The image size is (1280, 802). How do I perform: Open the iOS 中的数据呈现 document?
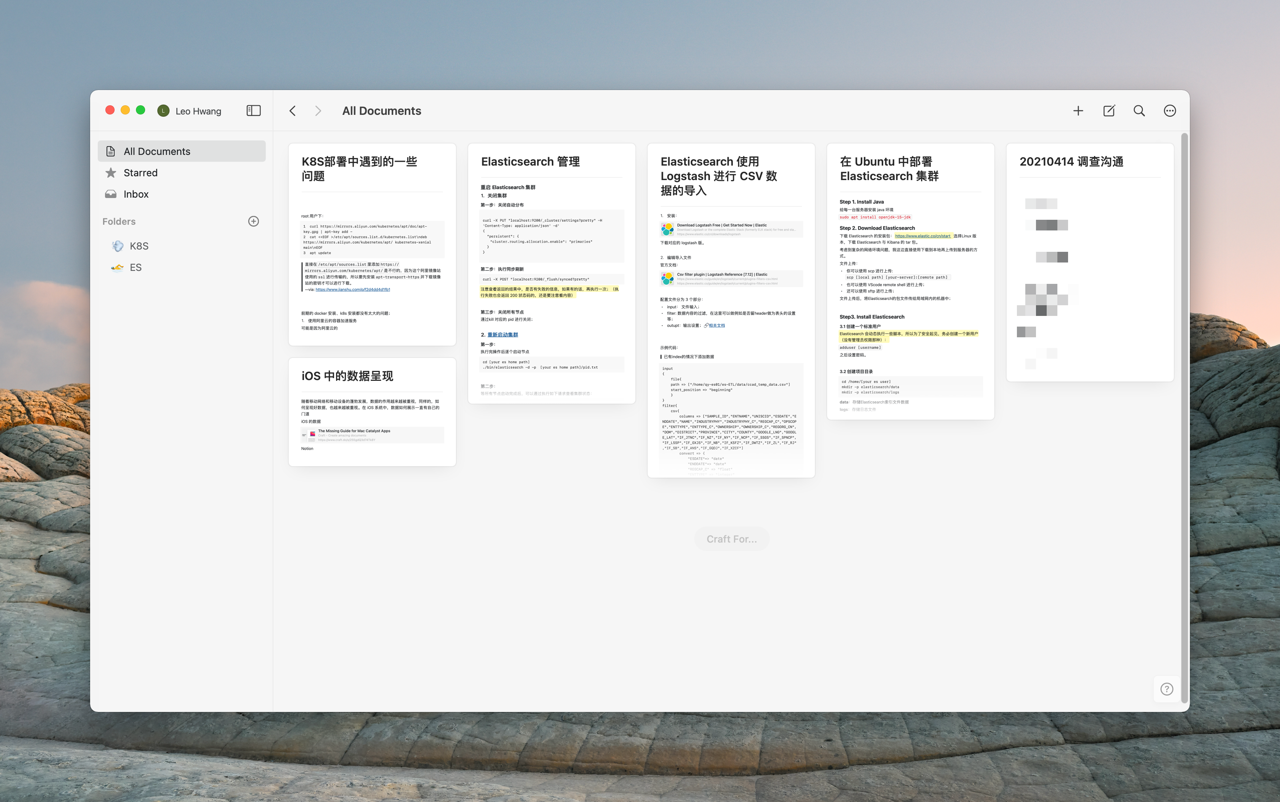(x=372, y=412)
